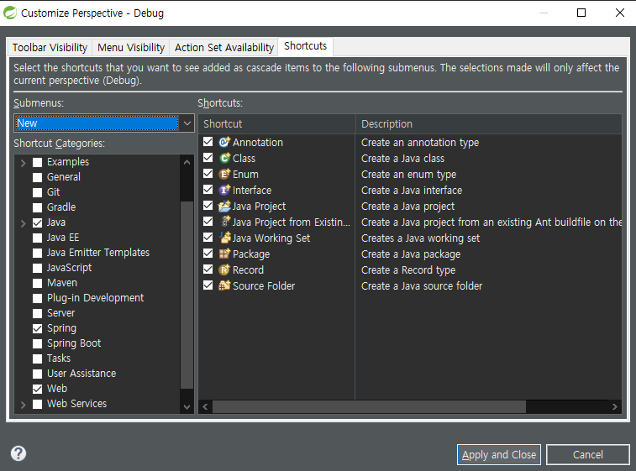Enable the Gradle category checkbox

pos(37,208)
